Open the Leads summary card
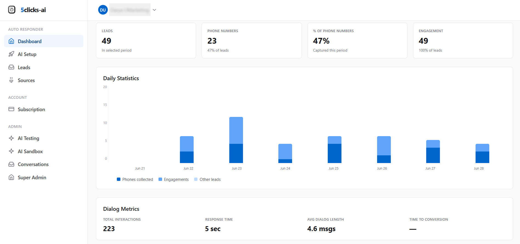 tap(146, 40)
